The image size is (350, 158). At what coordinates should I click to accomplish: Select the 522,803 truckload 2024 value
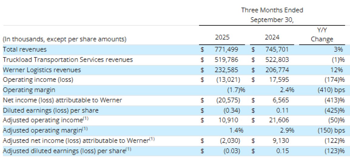click(x=277, y=60)
